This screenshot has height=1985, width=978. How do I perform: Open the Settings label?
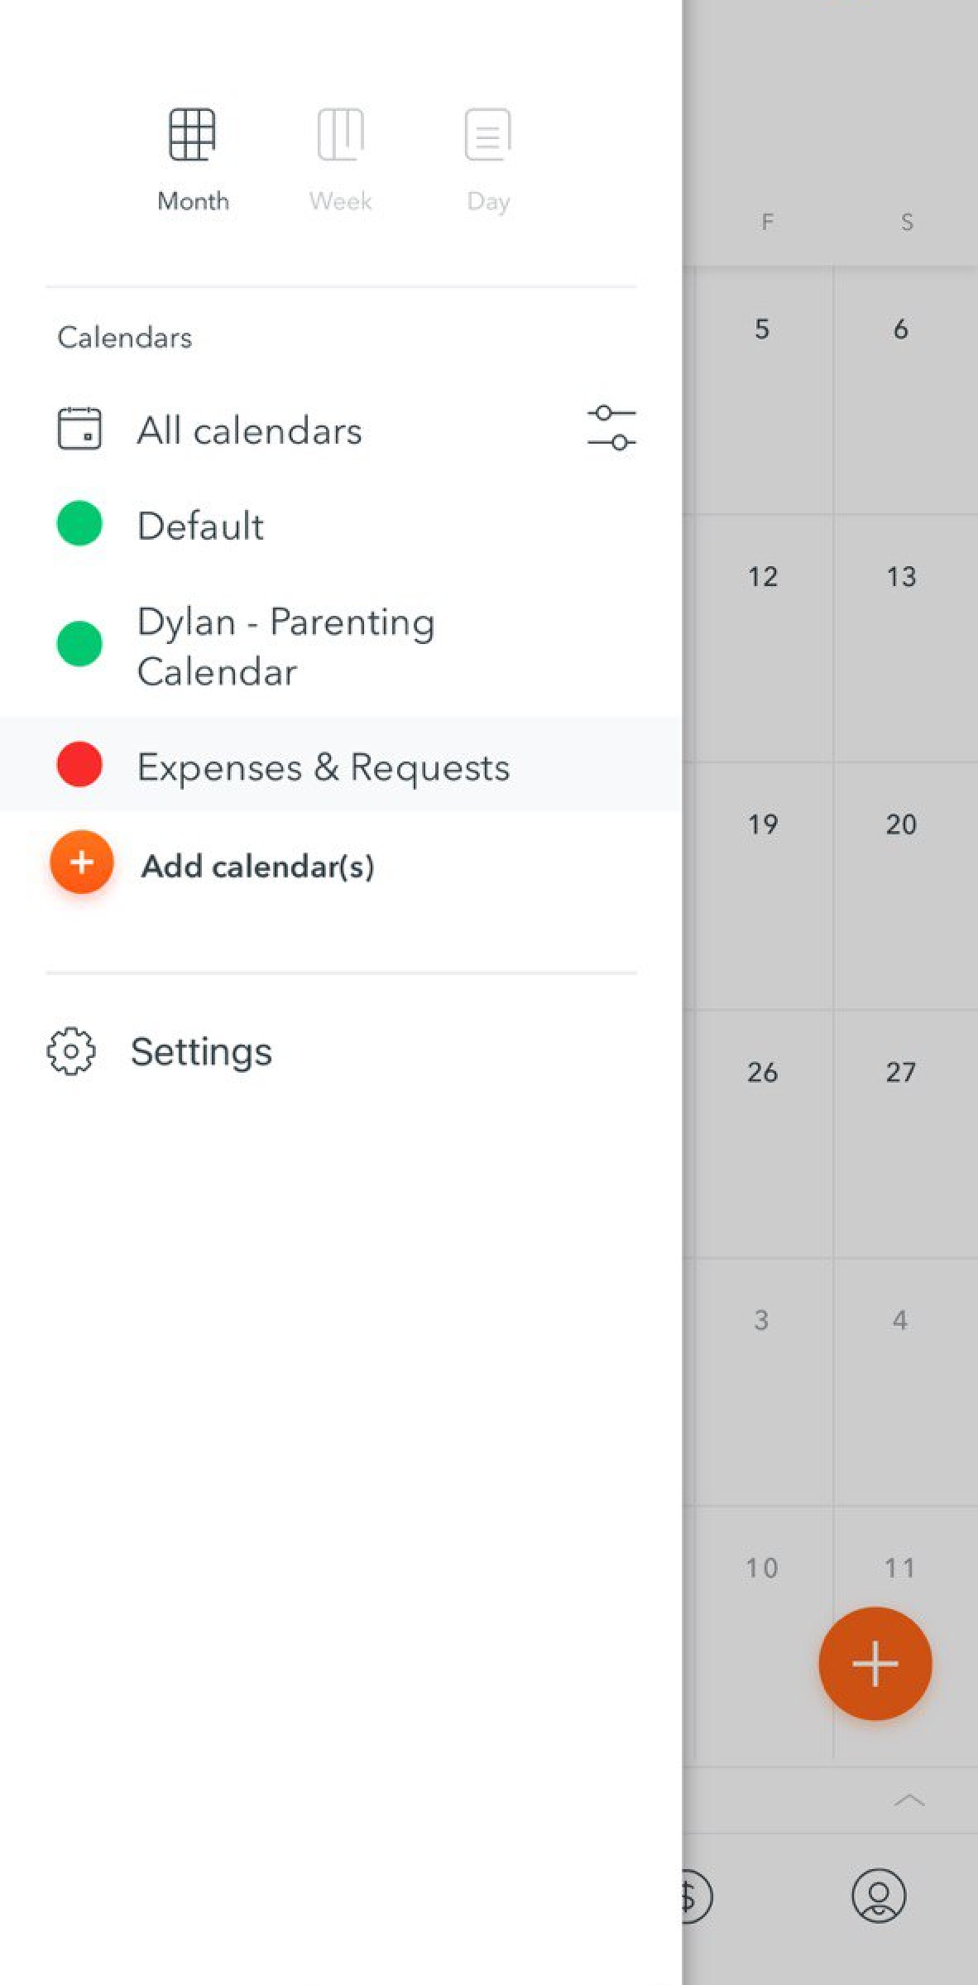[201, 1052]
